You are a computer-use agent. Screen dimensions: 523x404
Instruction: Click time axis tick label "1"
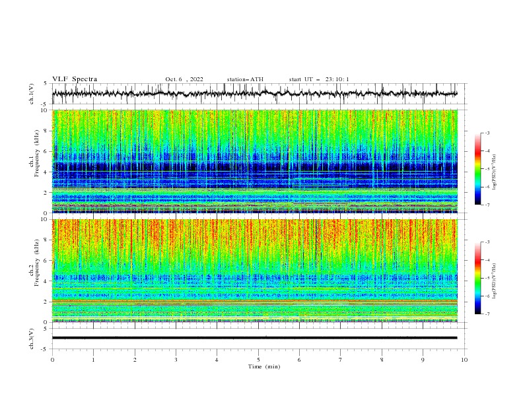tap(93, 360)
